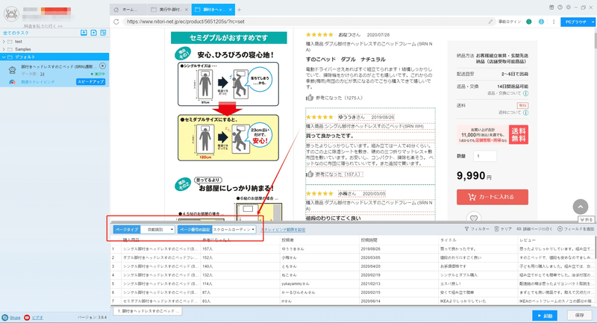Click the quantity input field next to 数量
597x323 pixels.
point(485,156)
